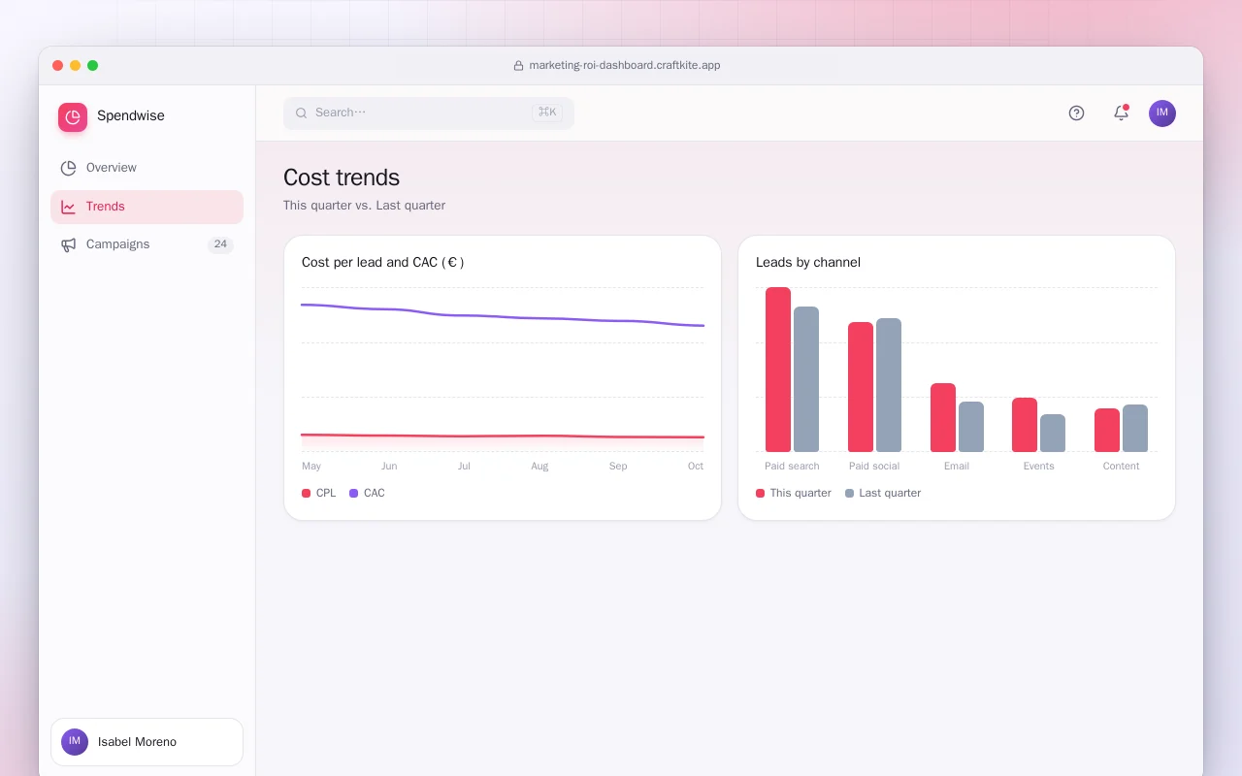Click the purple CAC legend swatch
This screenshot has height=776, width=1242.
point(354,494)
